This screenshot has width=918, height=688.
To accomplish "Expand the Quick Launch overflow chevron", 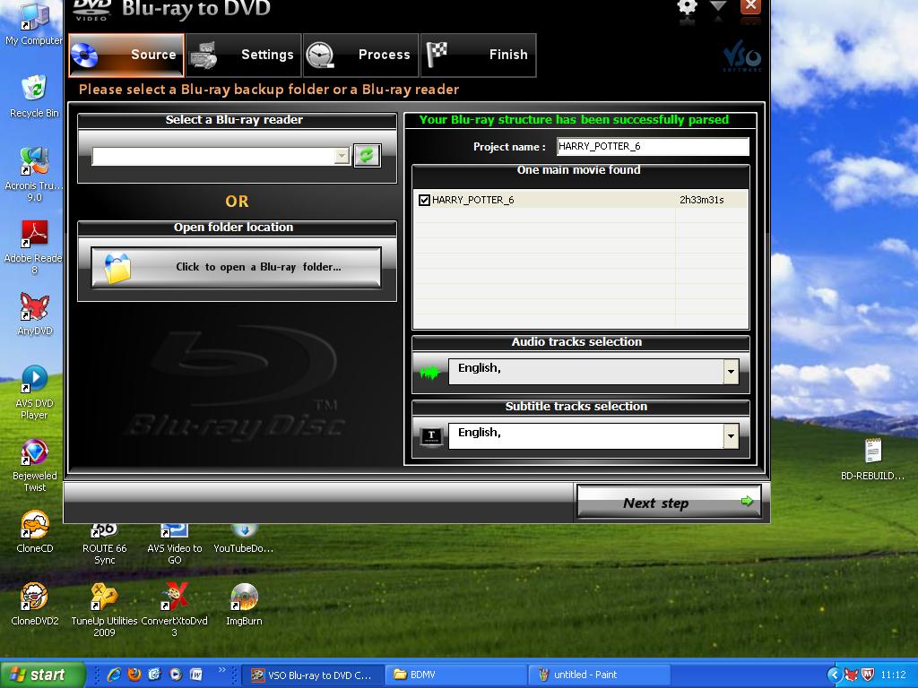I will coord(222,670).
